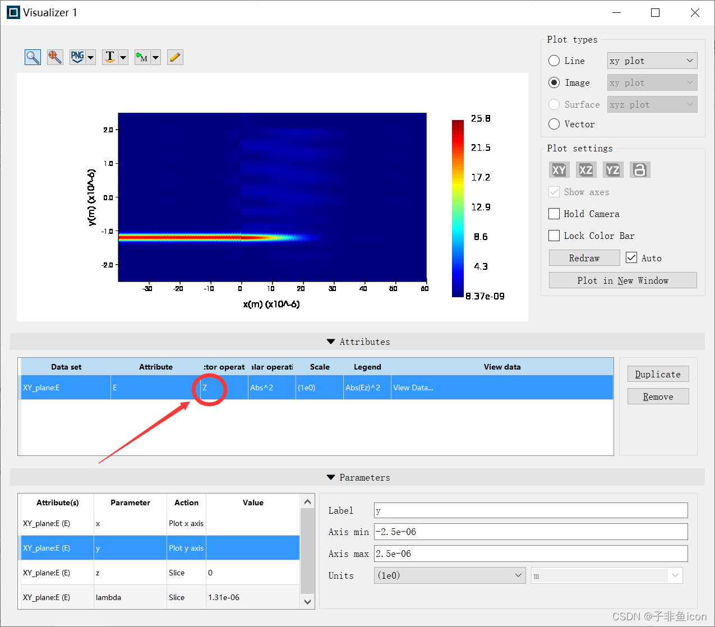Click the pencil edit icon
This screenshot has width=715, height=627.
[175, 57]
